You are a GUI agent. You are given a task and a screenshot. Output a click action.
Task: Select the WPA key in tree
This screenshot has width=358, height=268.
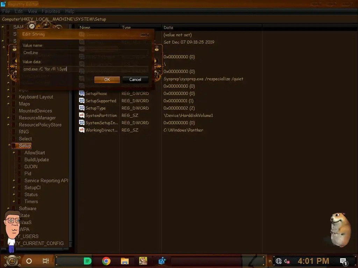click(24, 229)
